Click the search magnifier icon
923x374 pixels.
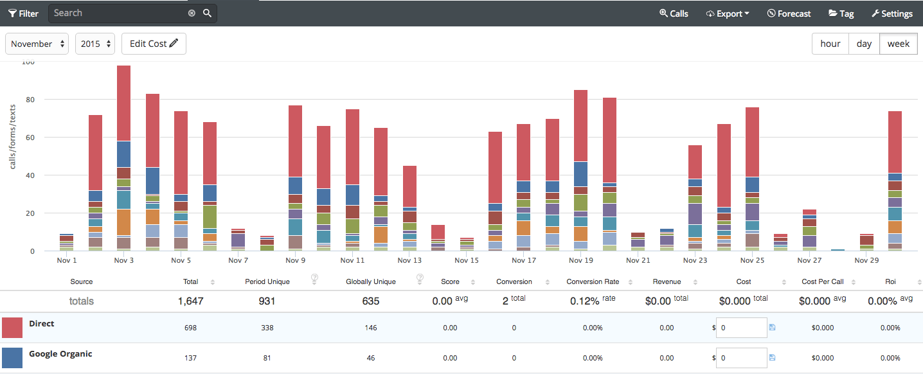coord(207,13)
